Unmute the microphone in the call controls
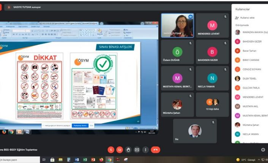Screen dimensions: 268x163 tap(111, 150)
